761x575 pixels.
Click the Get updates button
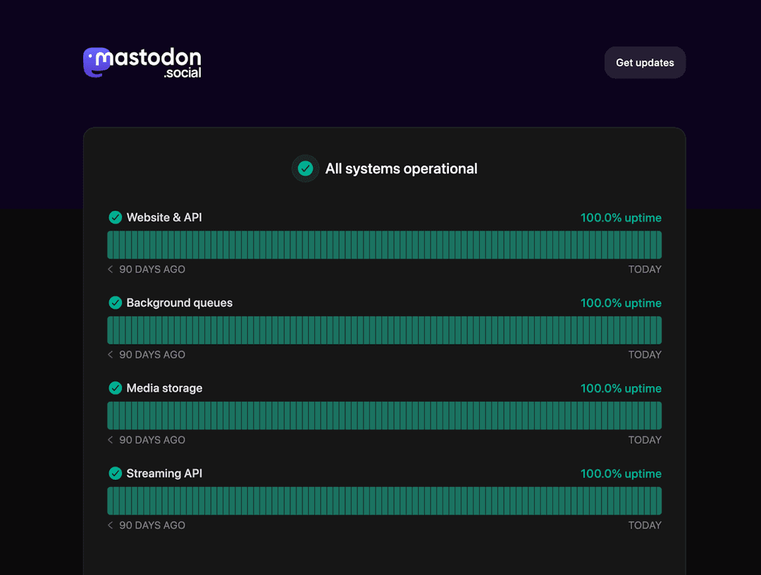click(x=645, y=62)
